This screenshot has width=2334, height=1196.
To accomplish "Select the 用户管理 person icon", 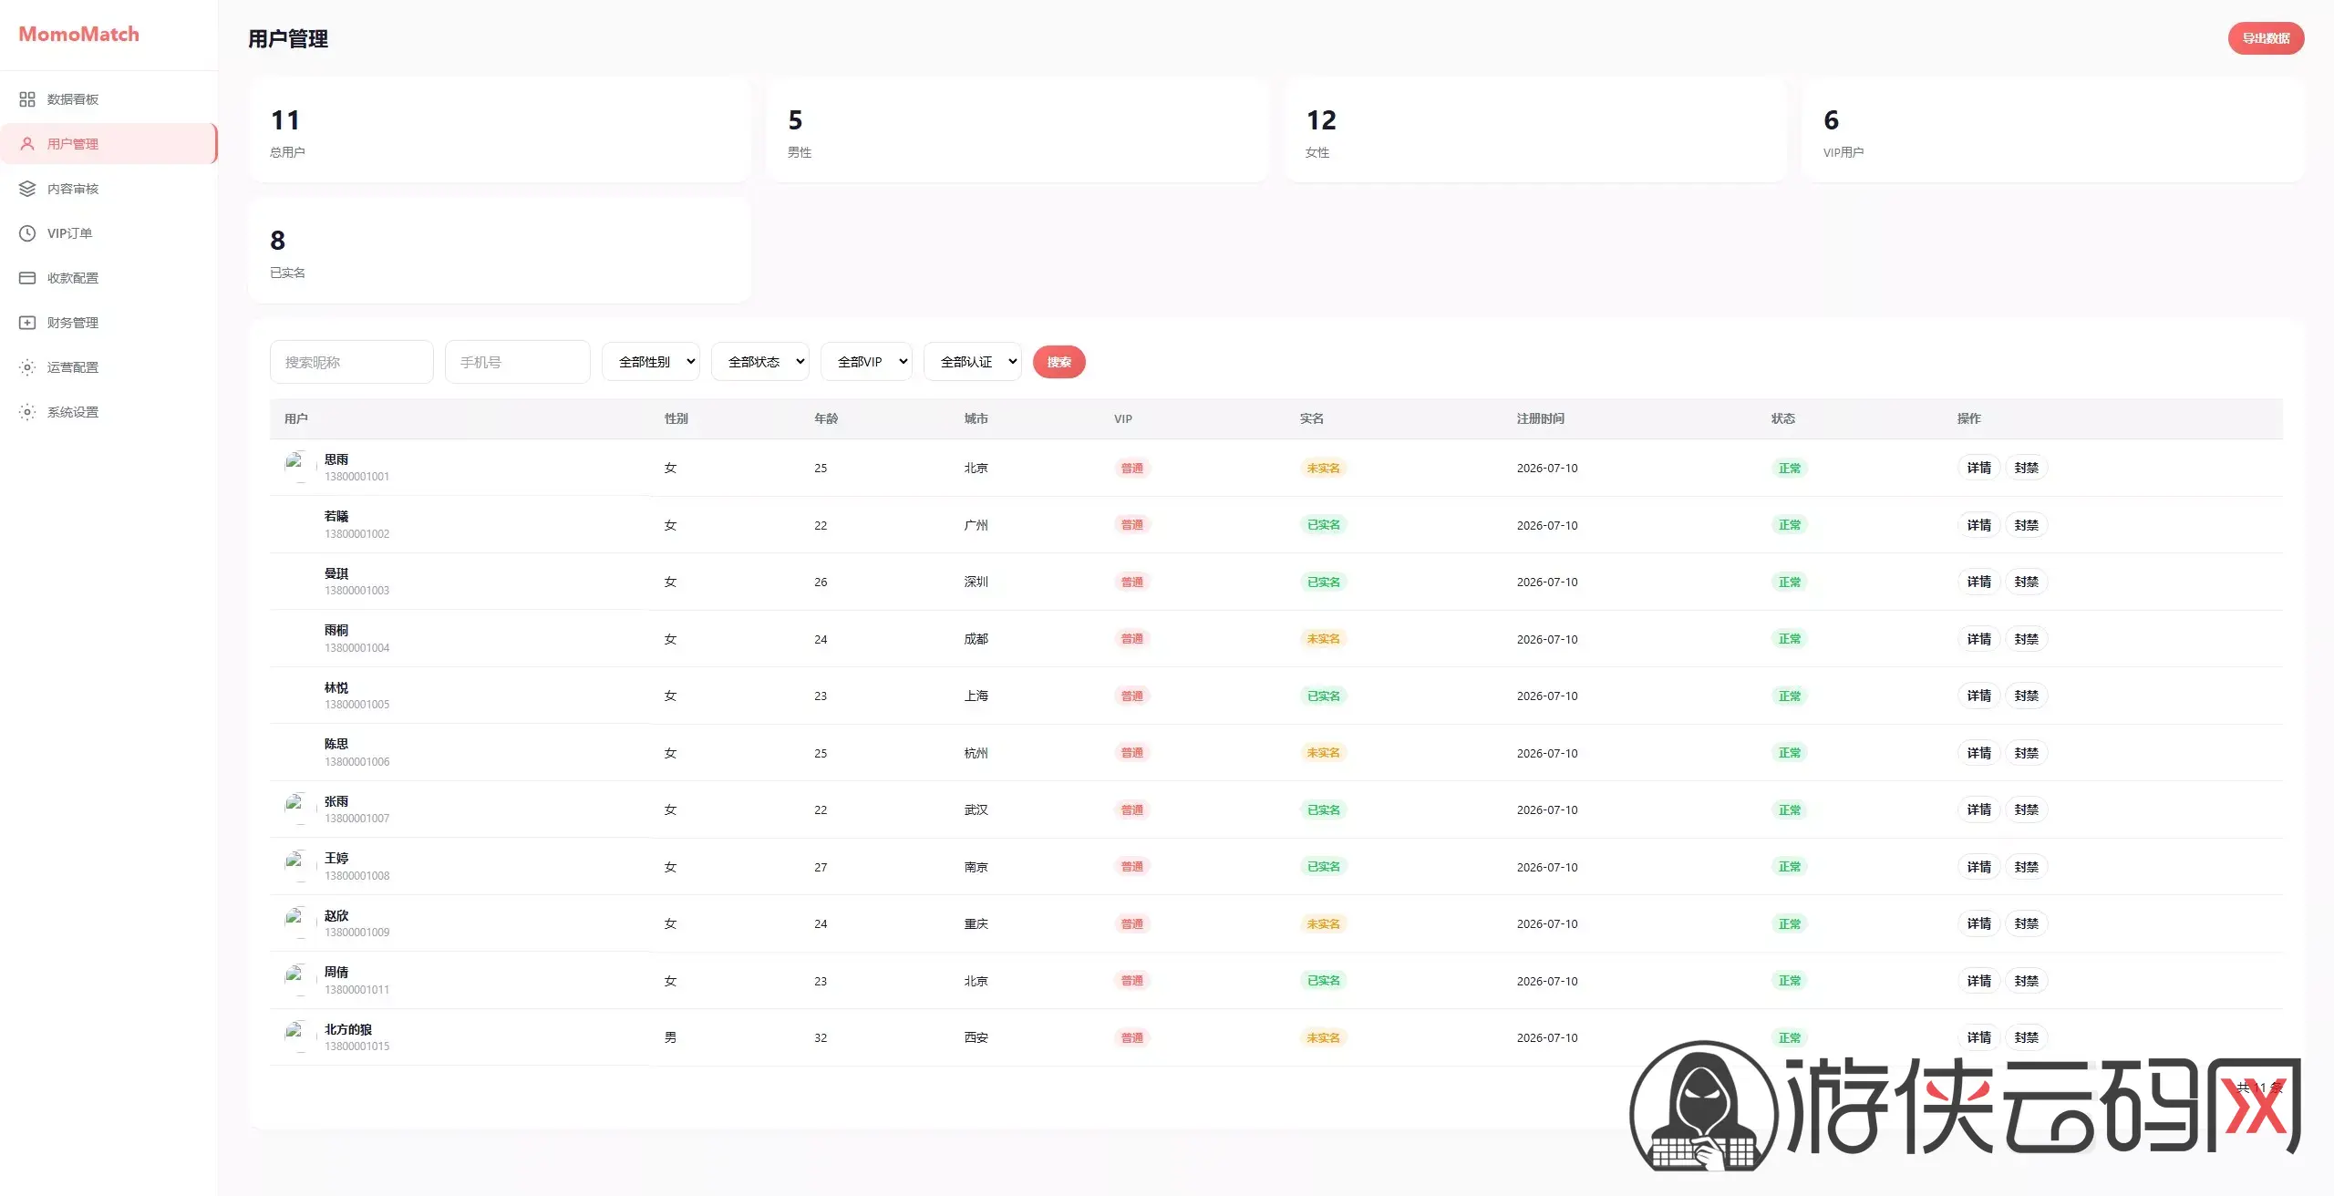I will [27, 144].
